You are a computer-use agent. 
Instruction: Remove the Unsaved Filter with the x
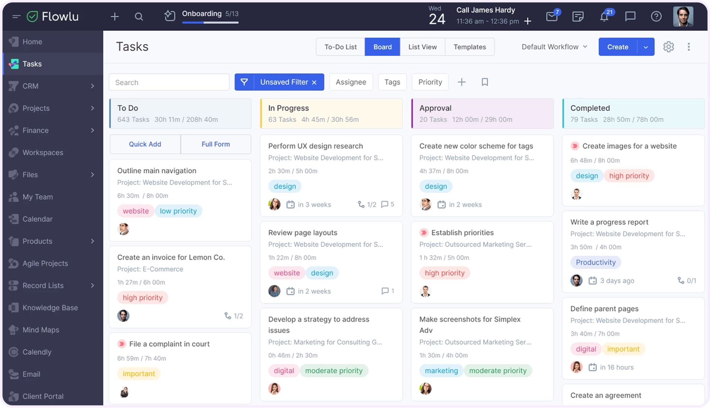pos(314,82)
